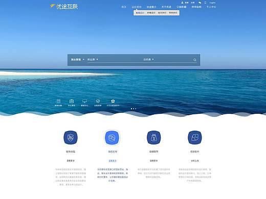Click the briefcase icon over the sea

[72, 101]
